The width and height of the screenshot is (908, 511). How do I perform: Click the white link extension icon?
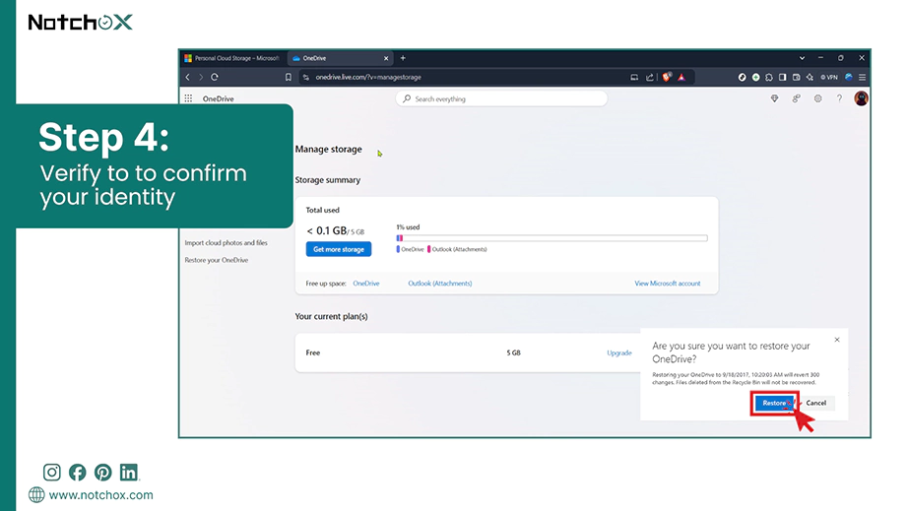742,77
